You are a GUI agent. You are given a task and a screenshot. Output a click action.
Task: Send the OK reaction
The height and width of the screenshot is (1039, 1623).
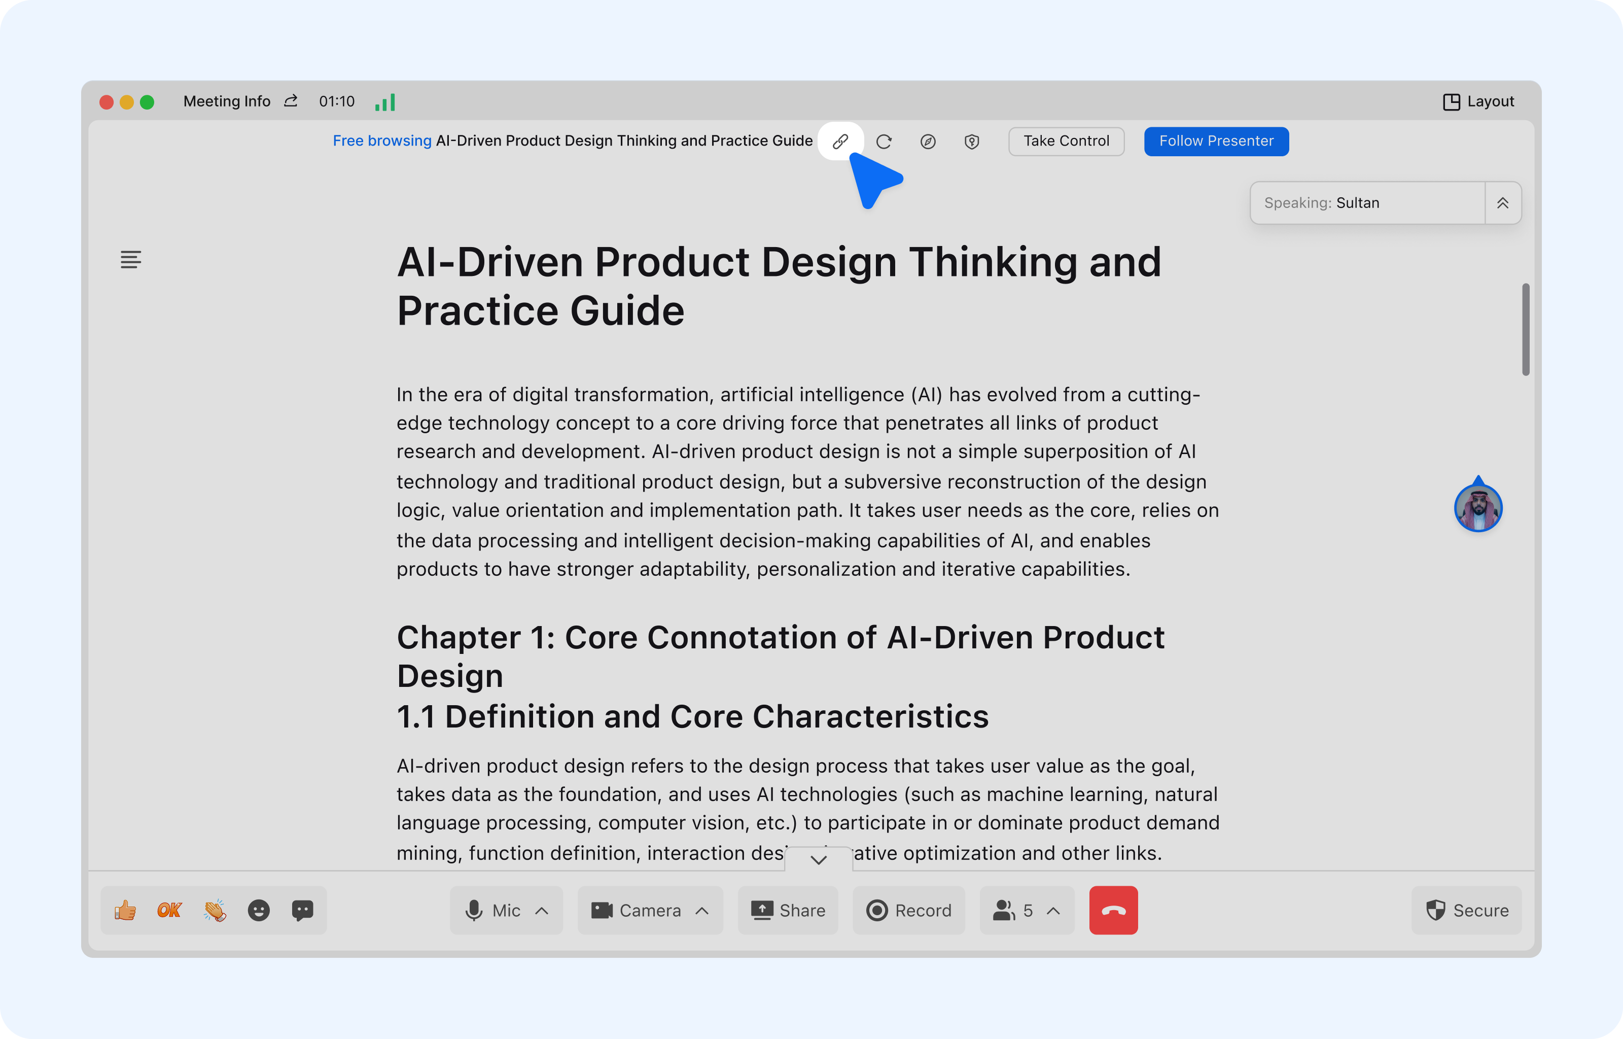[169, 910]
